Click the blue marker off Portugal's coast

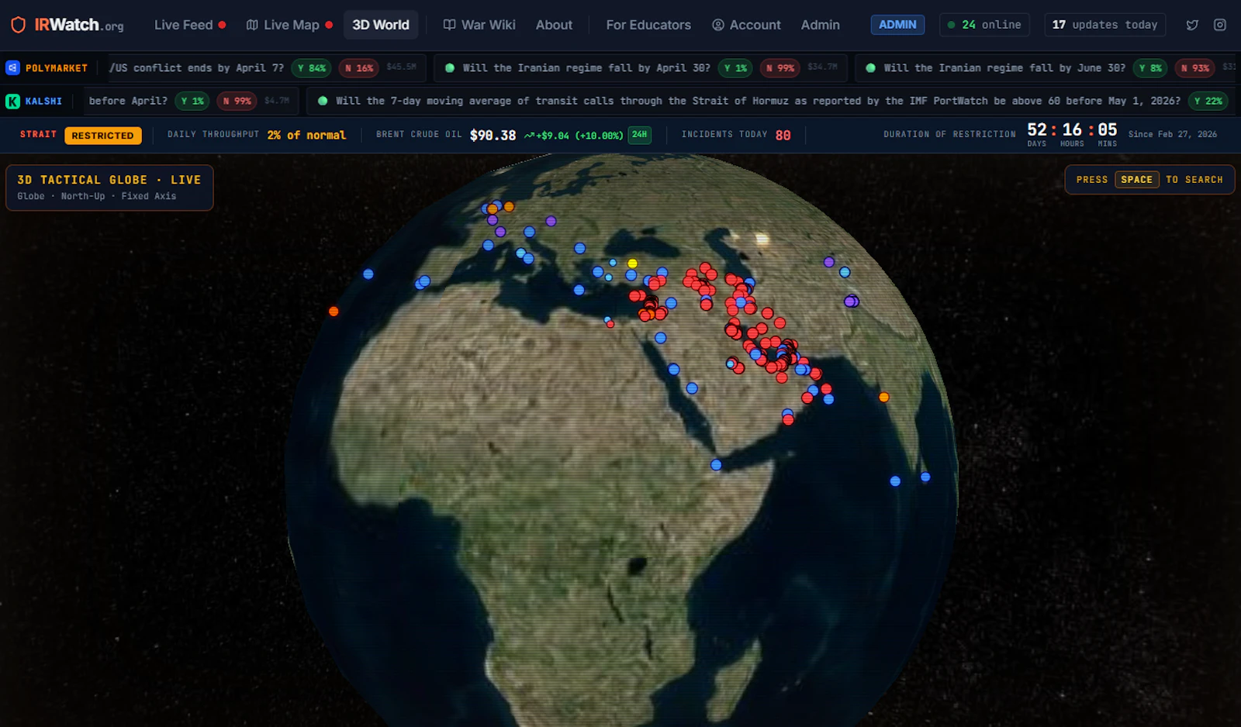[x=368, y=274]
